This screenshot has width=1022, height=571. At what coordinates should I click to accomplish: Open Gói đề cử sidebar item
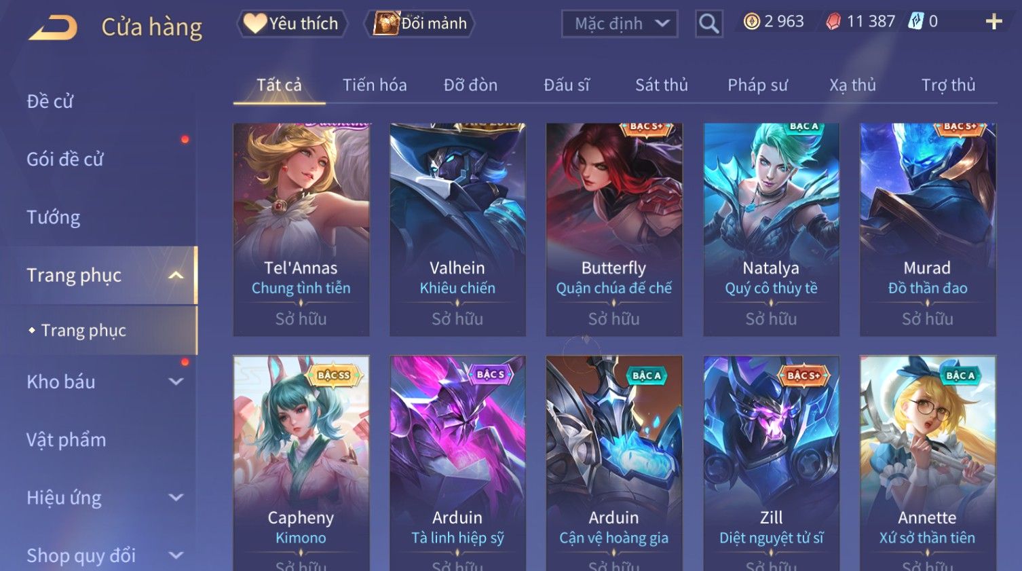tap(65, 160)
